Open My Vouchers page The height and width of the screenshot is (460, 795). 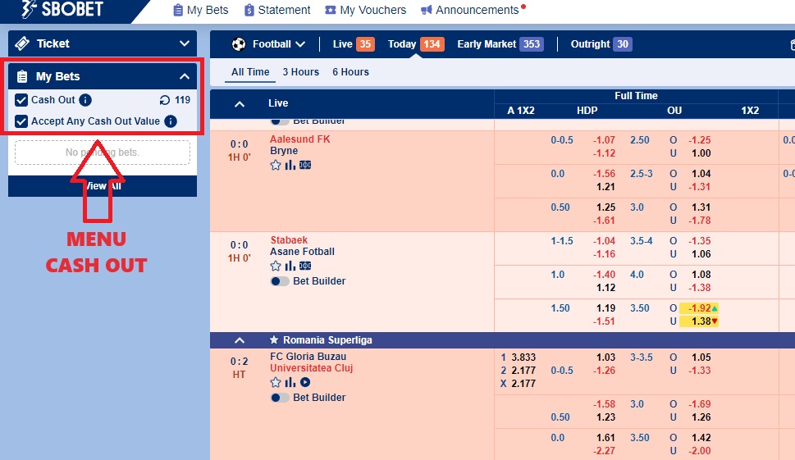pyautogui.click(x=366, y=10)
